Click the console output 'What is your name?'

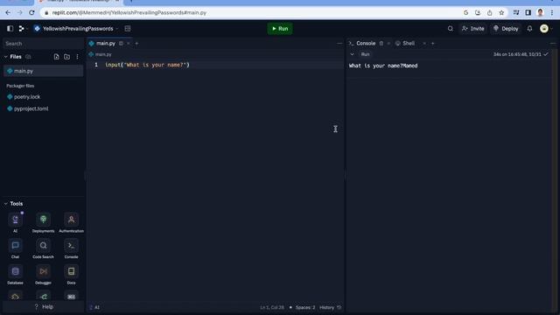375,66
